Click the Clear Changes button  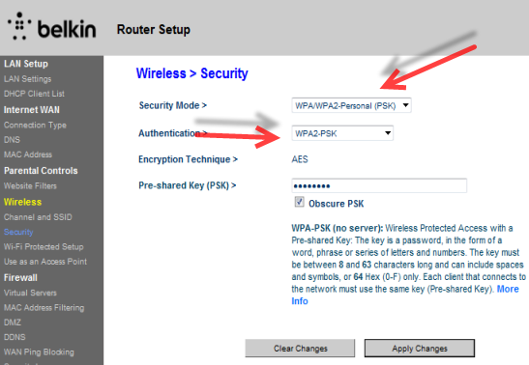(x=300, y=349)
